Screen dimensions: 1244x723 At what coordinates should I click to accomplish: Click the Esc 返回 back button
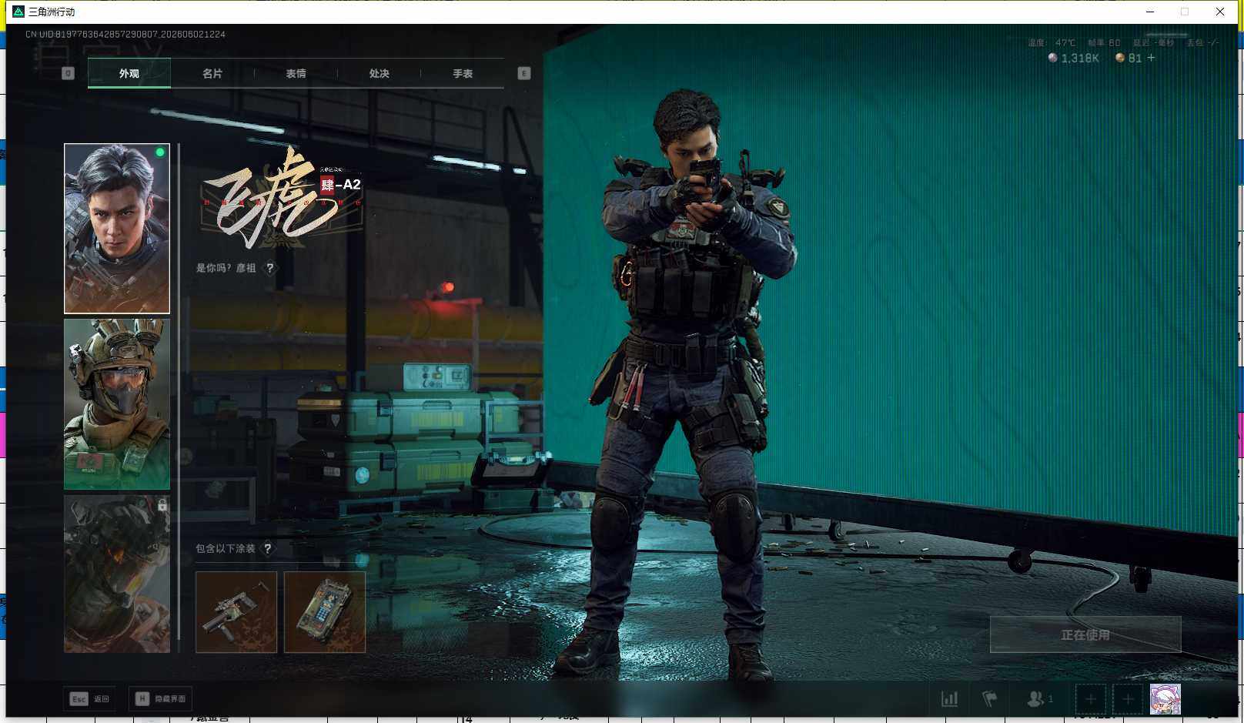(x=90, y=698)
